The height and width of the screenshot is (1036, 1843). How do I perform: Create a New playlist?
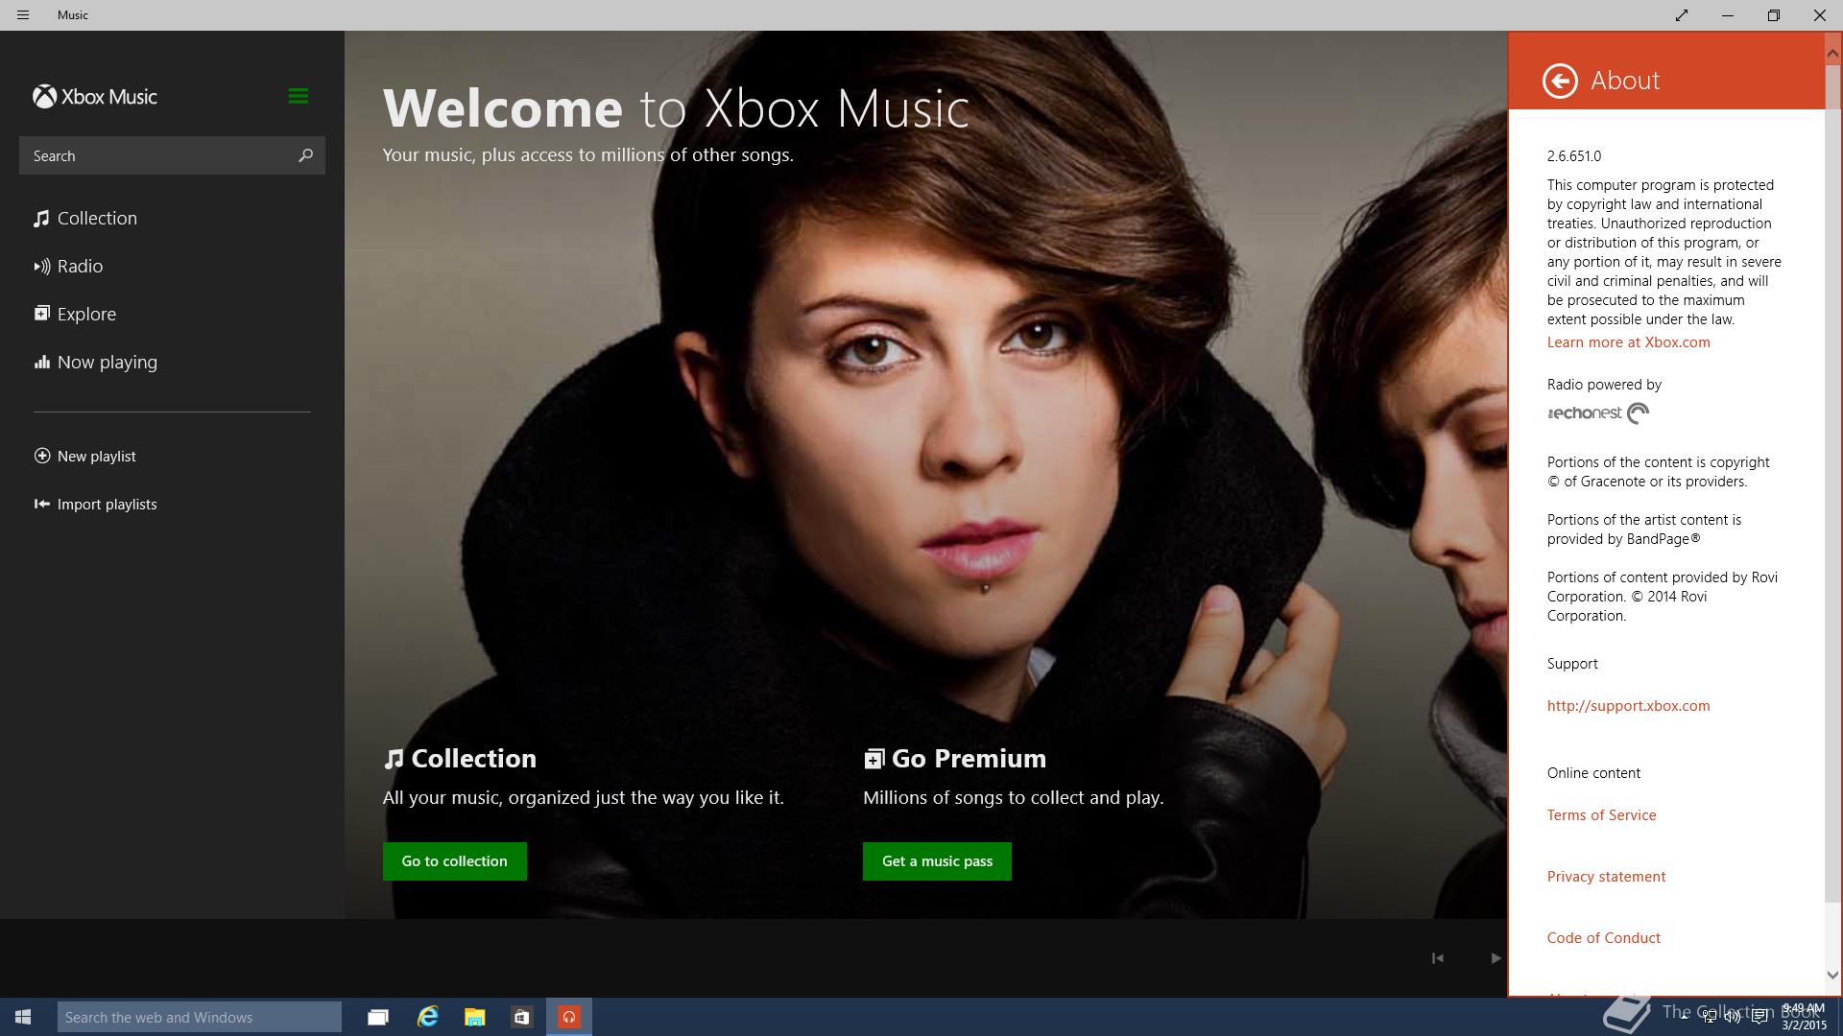(84, 457)
